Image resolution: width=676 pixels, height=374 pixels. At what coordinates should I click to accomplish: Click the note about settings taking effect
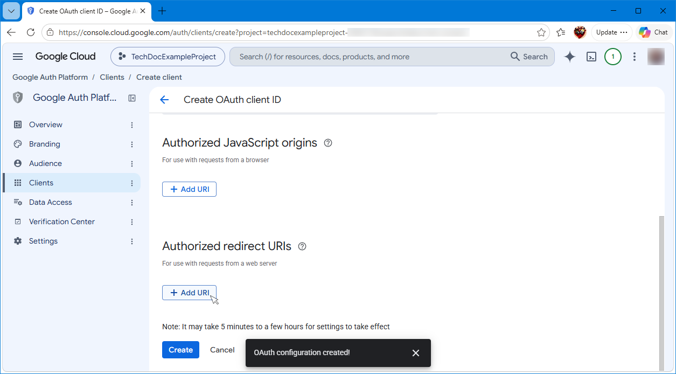pyautogui.click(x=276, y=327)
